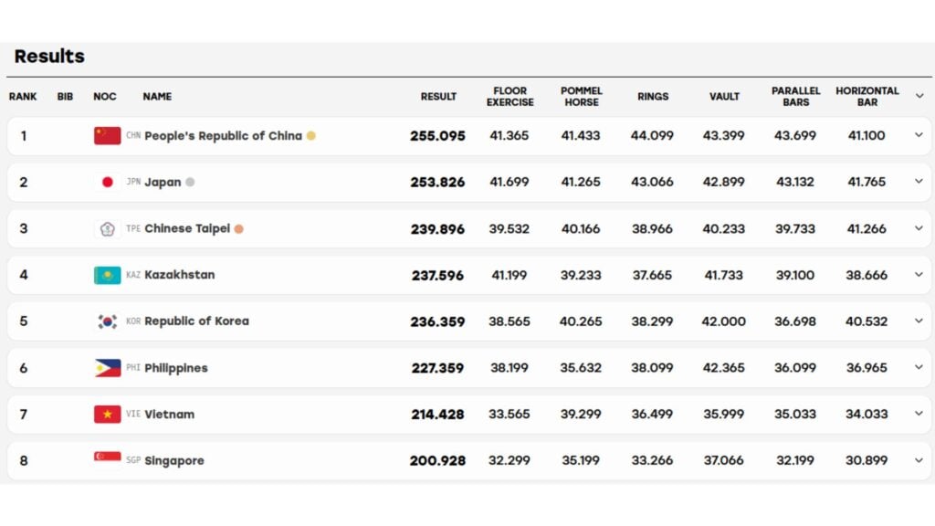Toggle the header row expand-all chevron

click(919, 96)
